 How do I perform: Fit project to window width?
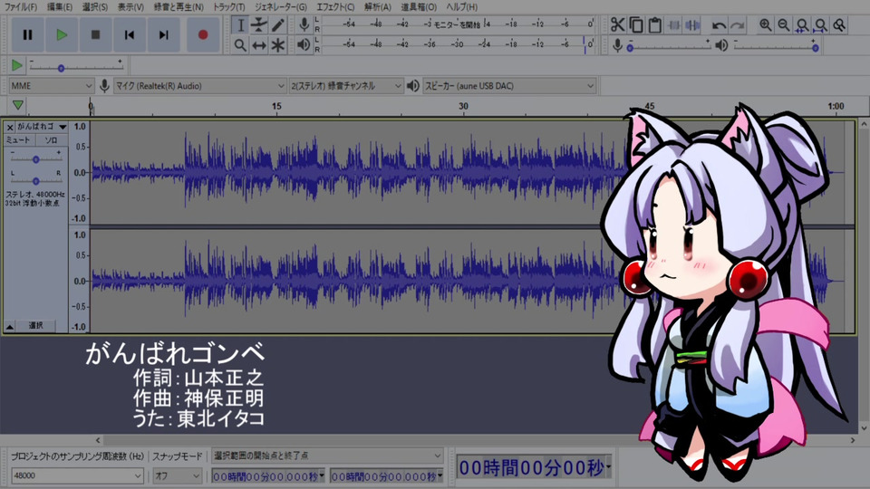pos(821,25)
